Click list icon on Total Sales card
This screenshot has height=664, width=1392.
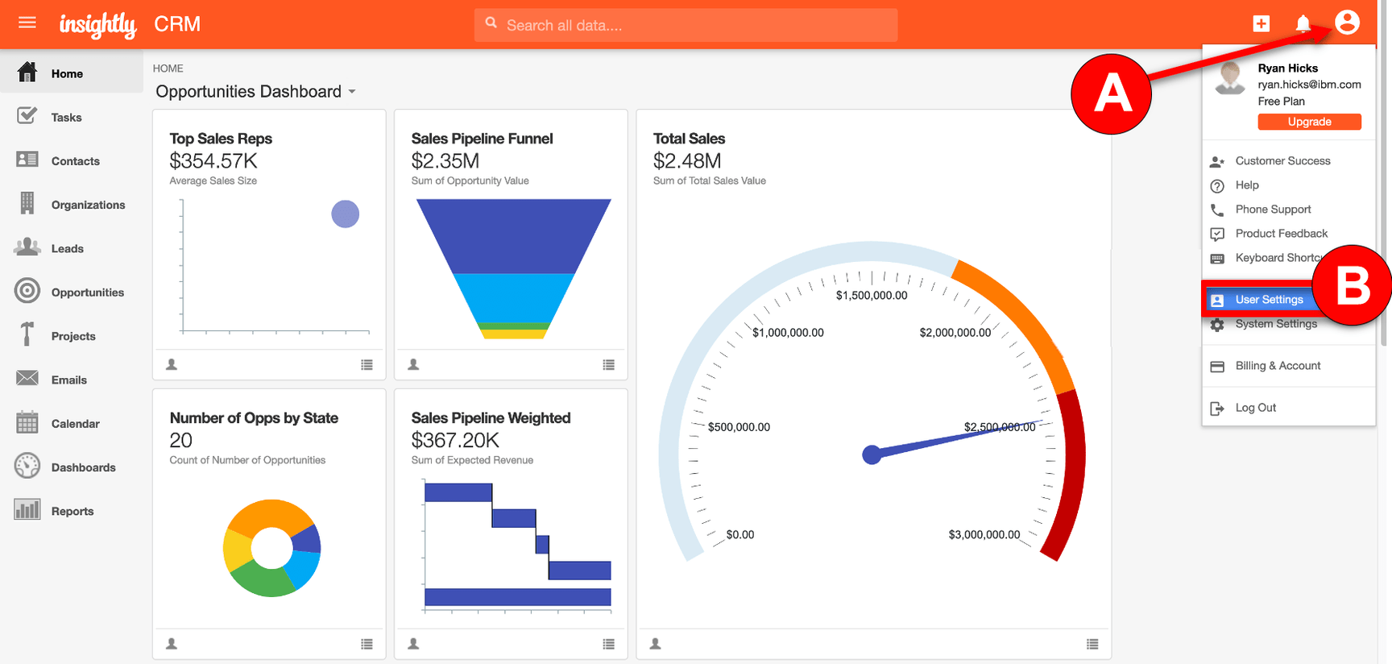tap(1092, 644)
